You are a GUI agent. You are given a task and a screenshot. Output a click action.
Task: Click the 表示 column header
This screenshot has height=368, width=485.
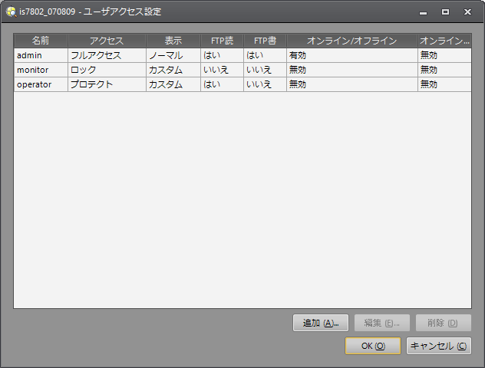pos(173,41)
